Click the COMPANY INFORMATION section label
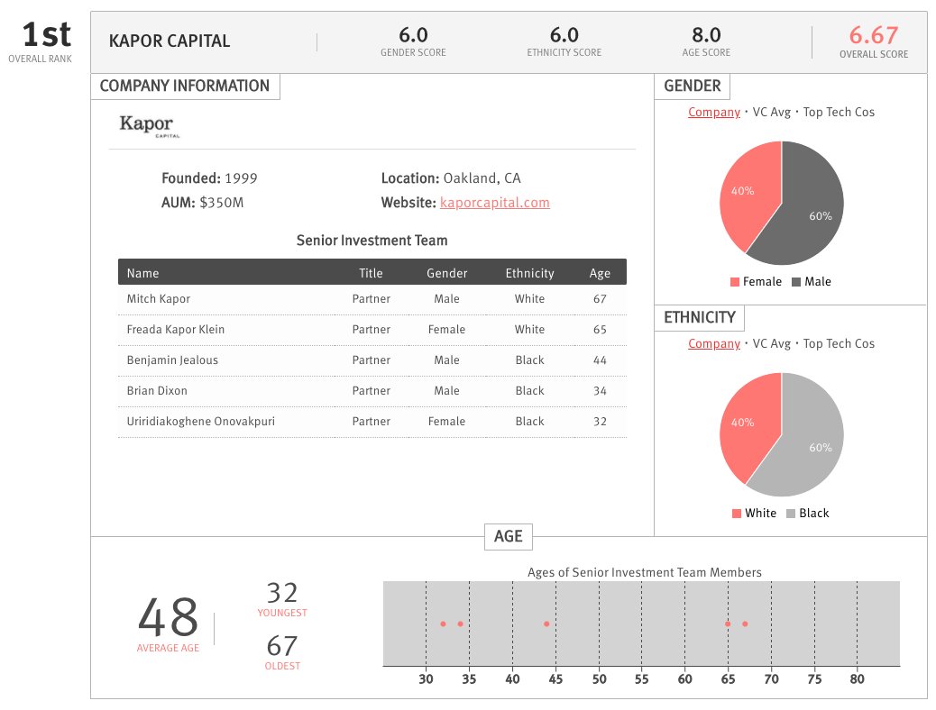This screenshot has height=710, width=936. 185,86
